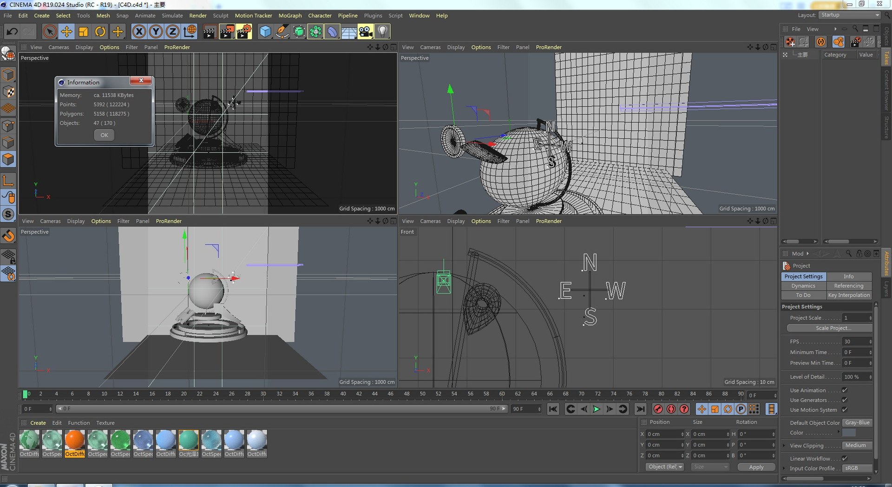Click the Floor environment icon
This screenshot has height=487, width=892.
click(x=349, y=32)
